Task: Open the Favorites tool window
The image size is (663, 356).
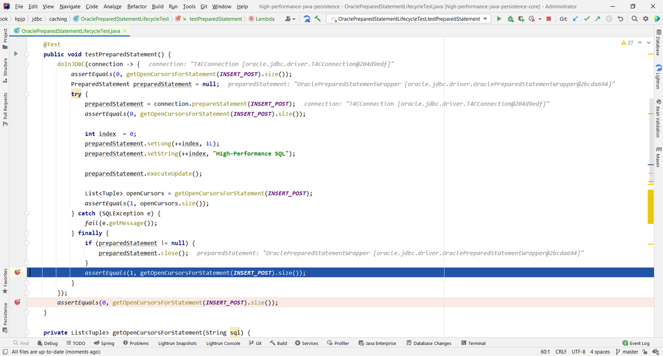Action: point(5,280)
